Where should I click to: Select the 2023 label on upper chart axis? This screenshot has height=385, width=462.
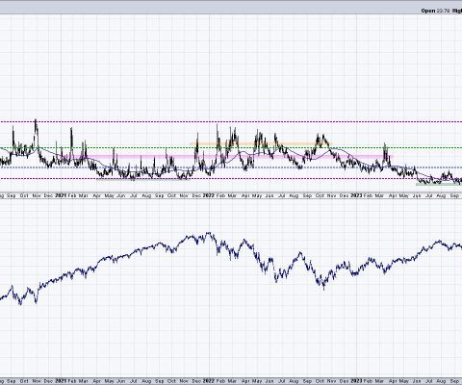pyautogui.click(x=356, y=195)
